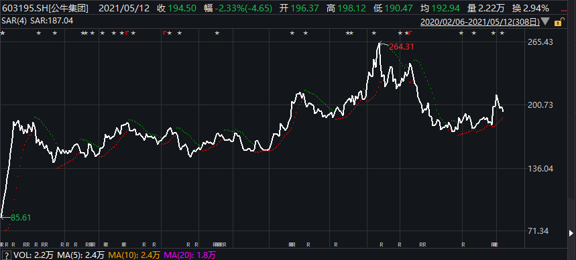
Task: Click the star marker at far left
Action: pyautogui.click(x=3, y=33)
